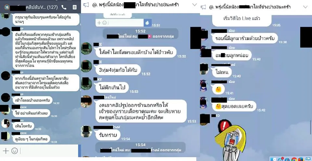
Task: Open Finder from the dock
Action: [273, 159]
